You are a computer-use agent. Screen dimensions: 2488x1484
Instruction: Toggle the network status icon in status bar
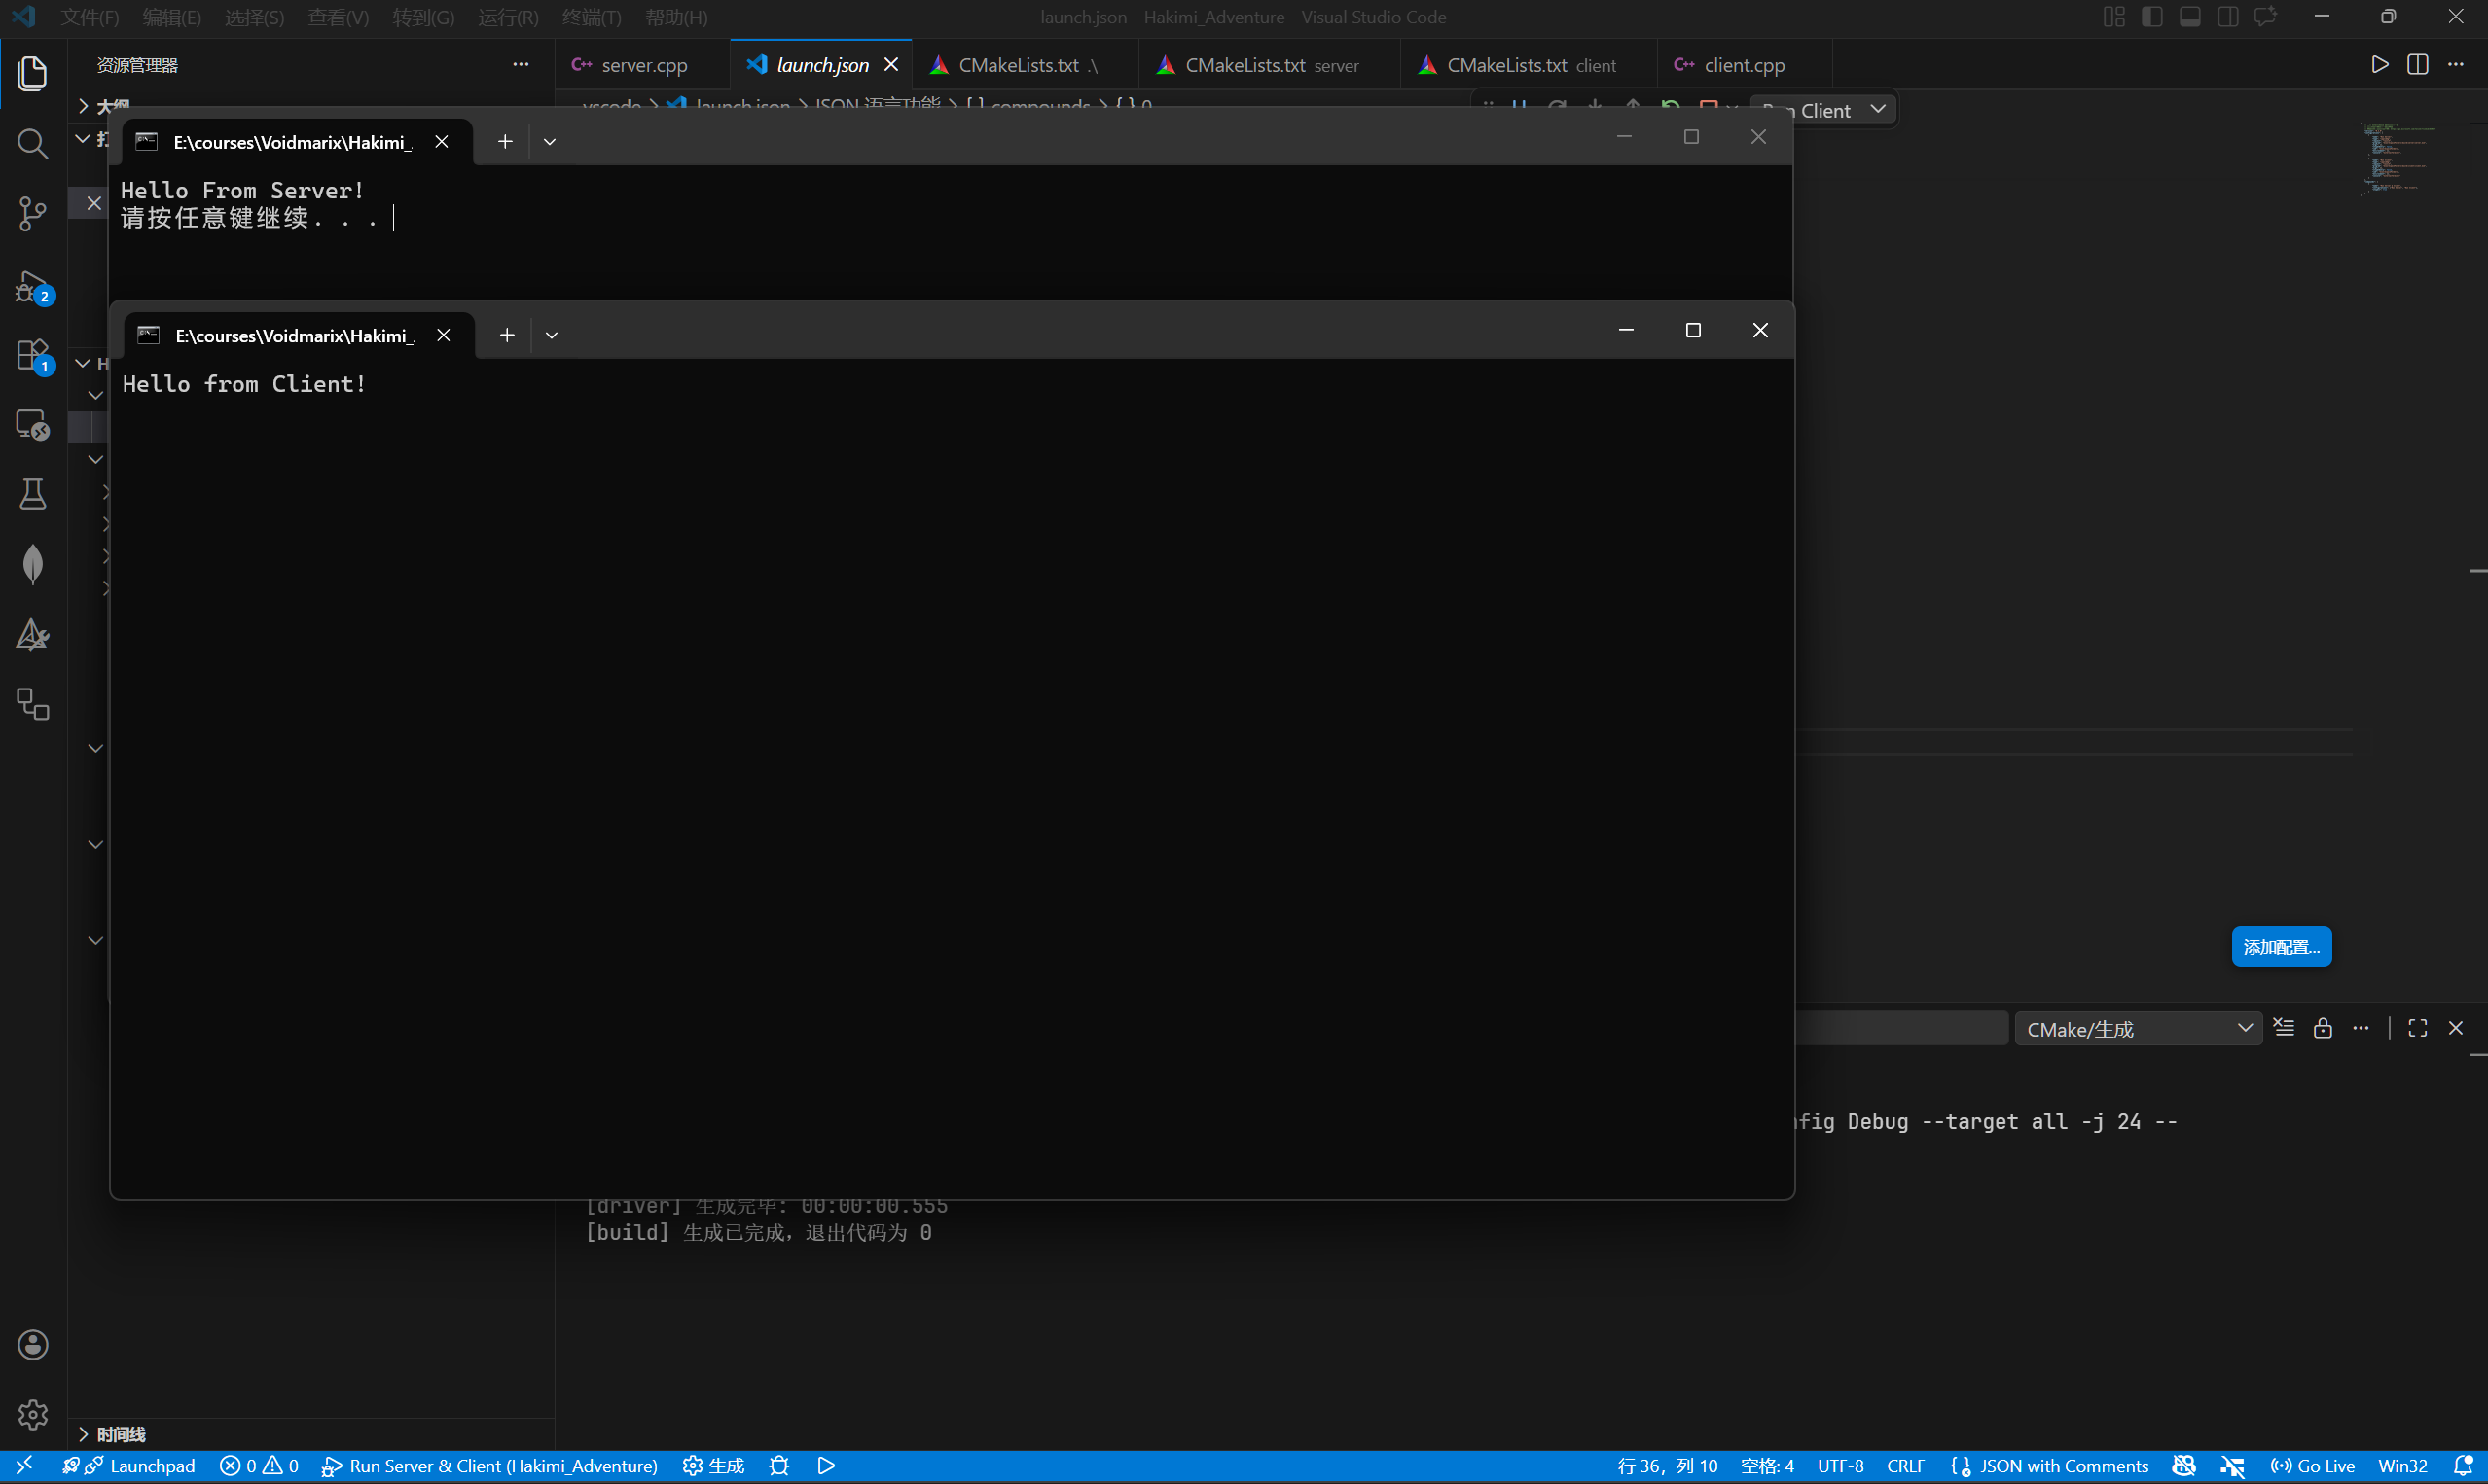(x=2232, y=1466)
